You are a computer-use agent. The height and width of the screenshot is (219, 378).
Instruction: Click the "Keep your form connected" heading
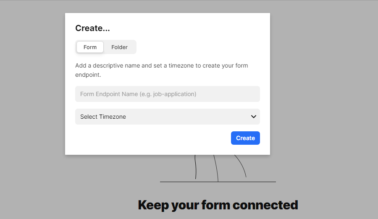coord(218,205)
